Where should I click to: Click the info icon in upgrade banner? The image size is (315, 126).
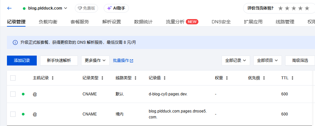click(x=15, y=42)
